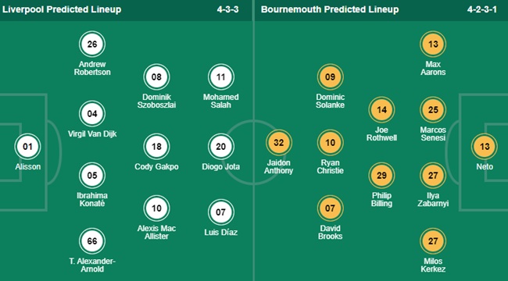Viewport: 508px width, 281px height.
Task: Click the Cody Gakpo name label
Action: click(156, 167)
